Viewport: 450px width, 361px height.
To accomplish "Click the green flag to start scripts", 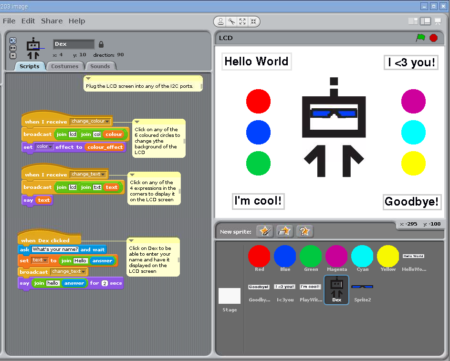I will click(420, 38).
